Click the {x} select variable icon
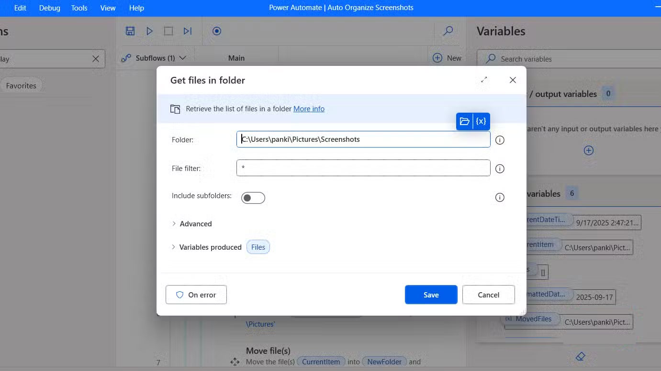The image size is (661, 371). 481,121
